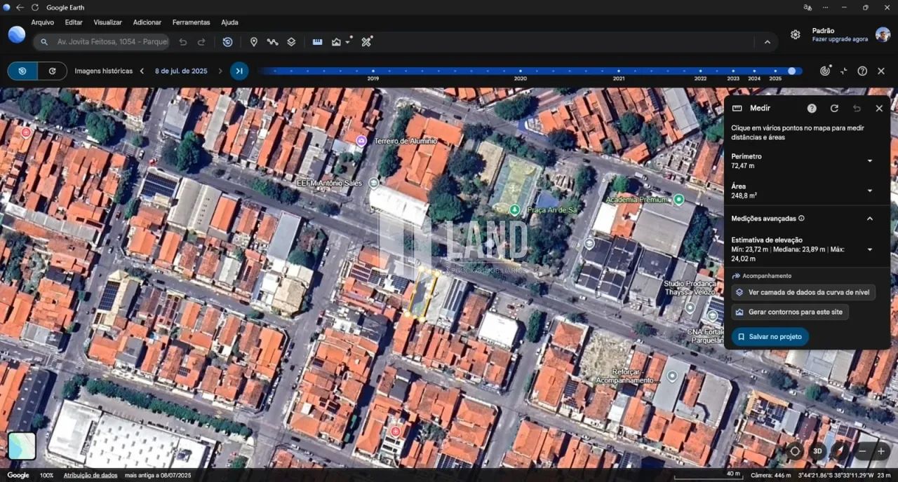Open the Google Earth home logo
Viewport: 898px width, 482px height.
(x=17, y=35)
